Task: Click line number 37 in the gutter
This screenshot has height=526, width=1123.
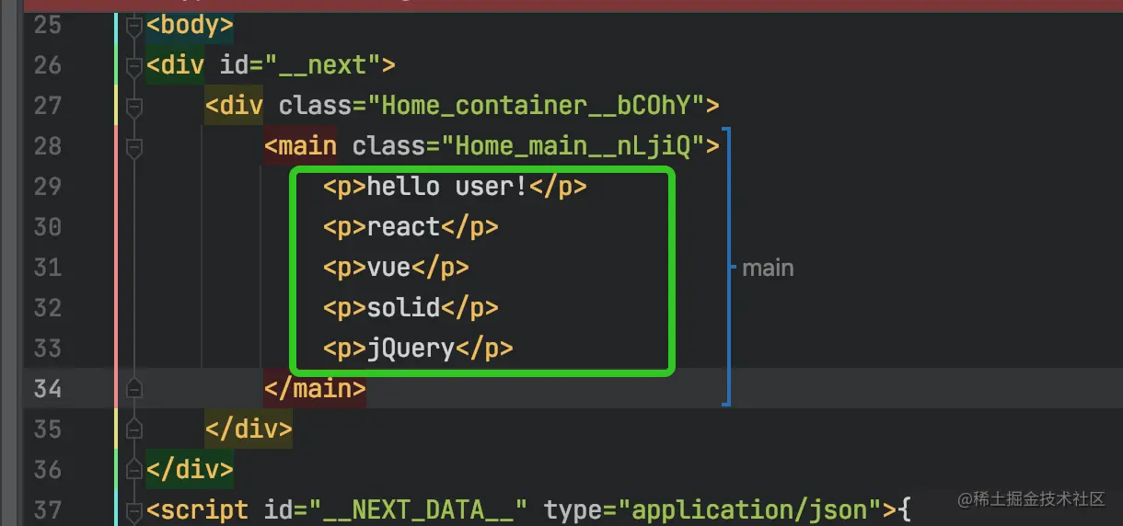Action: [x=47, y=510]
